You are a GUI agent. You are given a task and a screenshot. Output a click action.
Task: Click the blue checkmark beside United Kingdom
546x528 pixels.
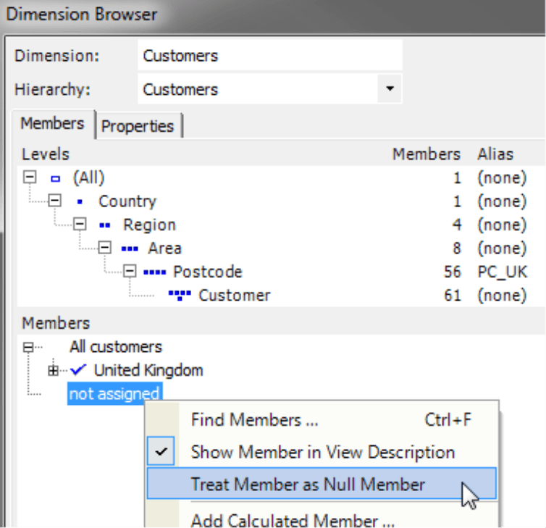click(78, 370)
